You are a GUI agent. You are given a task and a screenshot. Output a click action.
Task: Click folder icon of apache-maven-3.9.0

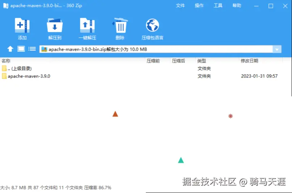4,76
